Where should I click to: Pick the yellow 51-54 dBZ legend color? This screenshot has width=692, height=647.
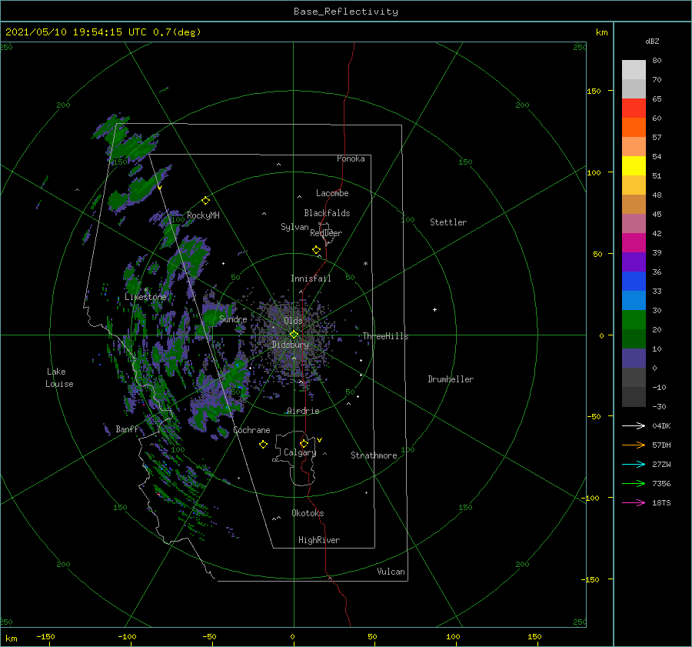(x=634, y=165)
